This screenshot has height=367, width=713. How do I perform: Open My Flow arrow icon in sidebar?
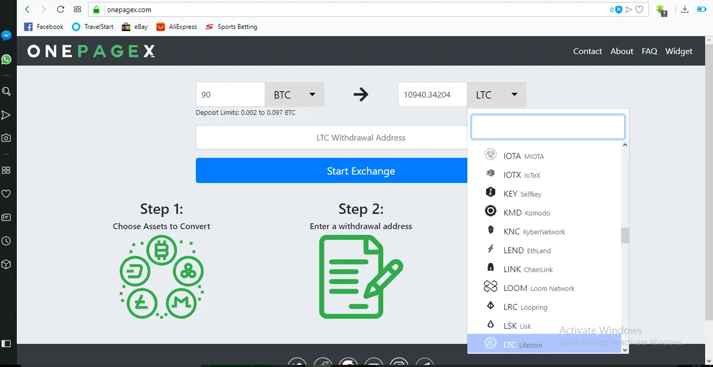[x=6, y=115]
